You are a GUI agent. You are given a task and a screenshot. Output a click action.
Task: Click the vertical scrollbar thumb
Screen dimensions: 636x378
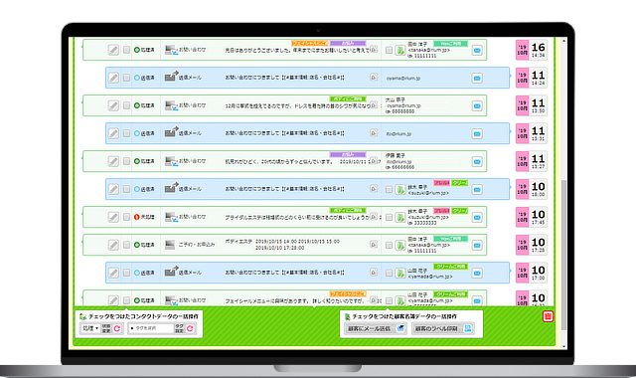[x=563, y=255]
